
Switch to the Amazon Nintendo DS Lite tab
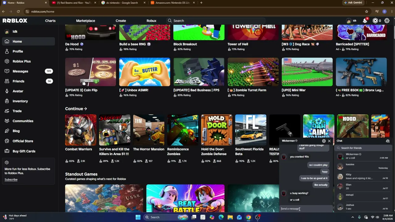(x=173, y=3)
